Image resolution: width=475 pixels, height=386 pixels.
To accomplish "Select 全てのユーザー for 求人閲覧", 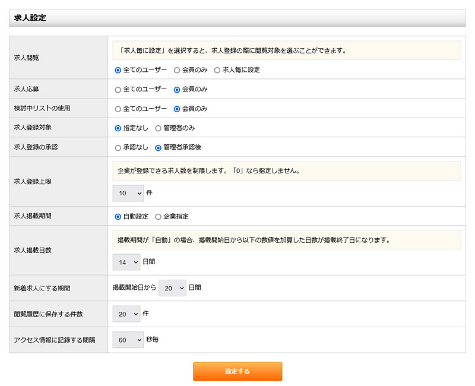I will coord(118,70).
